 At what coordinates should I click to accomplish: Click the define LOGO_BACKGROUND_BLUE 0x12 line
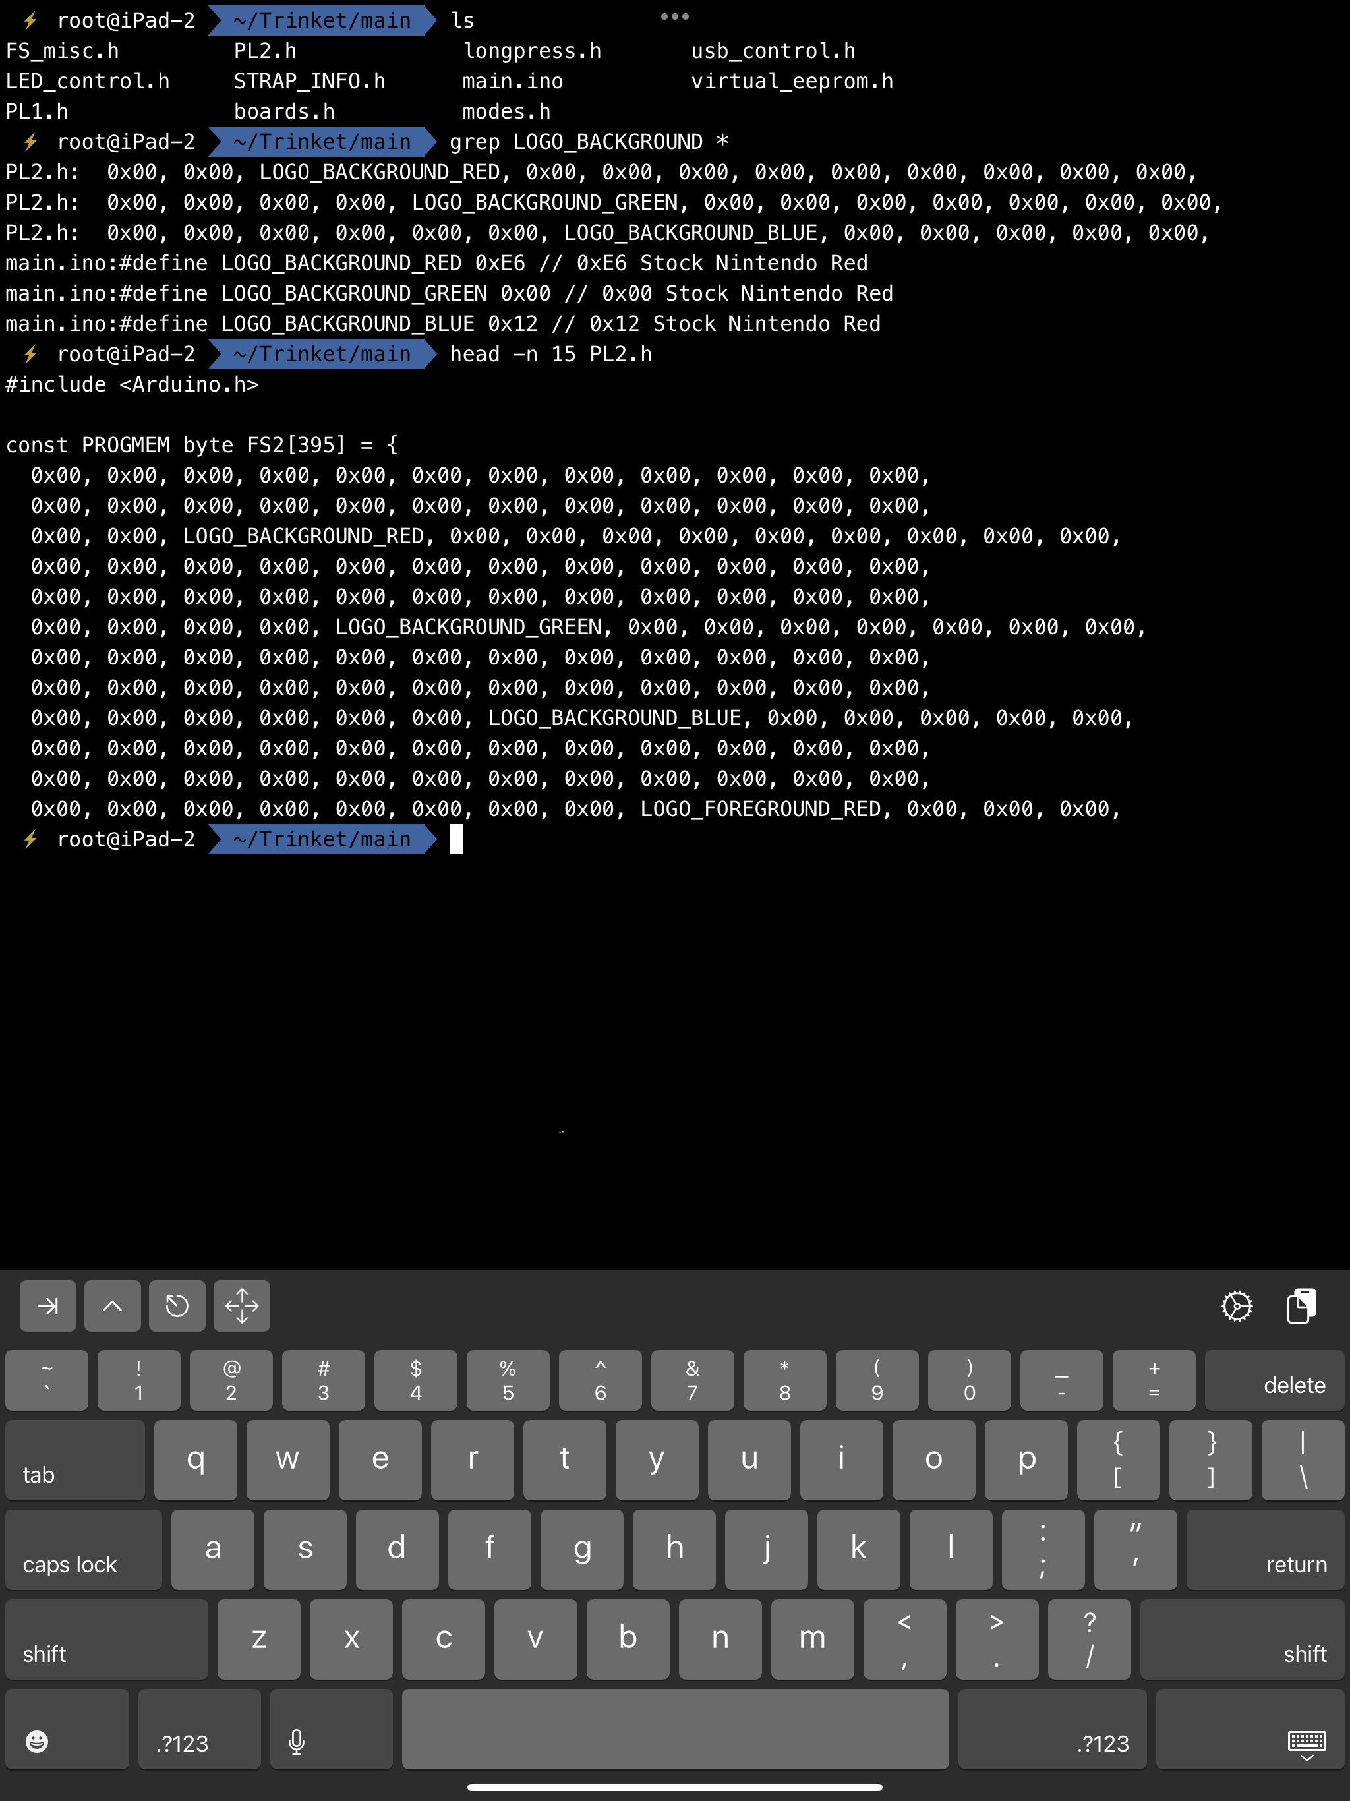[x=443, y=324]
